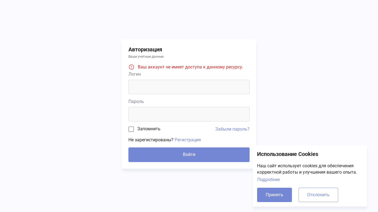The image size is (378, 212).
Task: Decline cookies with the Отклонить button
Action: [x=318, y=195]
